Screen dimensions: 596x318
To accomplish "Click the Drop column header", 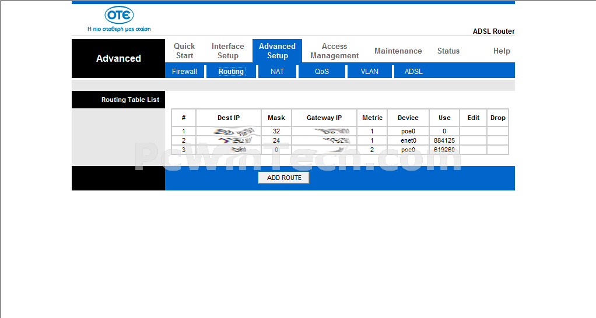I will click(498, 118).
